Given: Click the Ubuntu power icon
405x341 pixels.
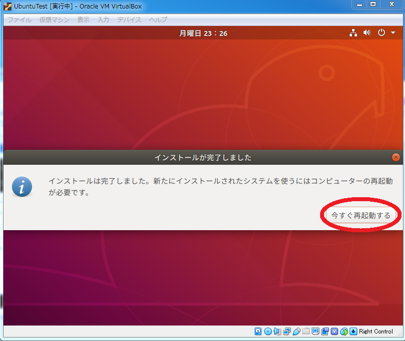Looking at the screenshot, I should (381, 33).
